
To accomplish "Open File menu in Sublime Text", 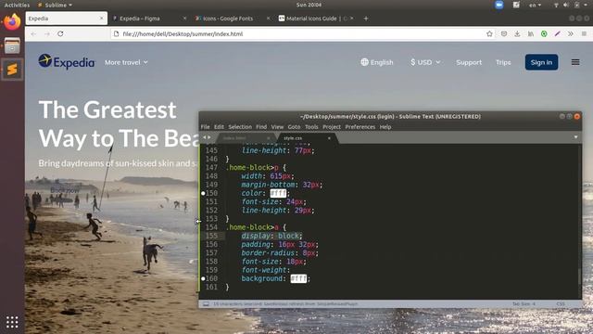I will pyautogui.click(x=206, y=127).
